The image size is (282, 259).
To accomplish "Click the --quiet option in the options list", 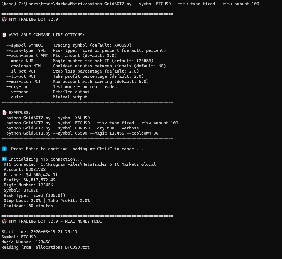I will (x=15, y=97).
